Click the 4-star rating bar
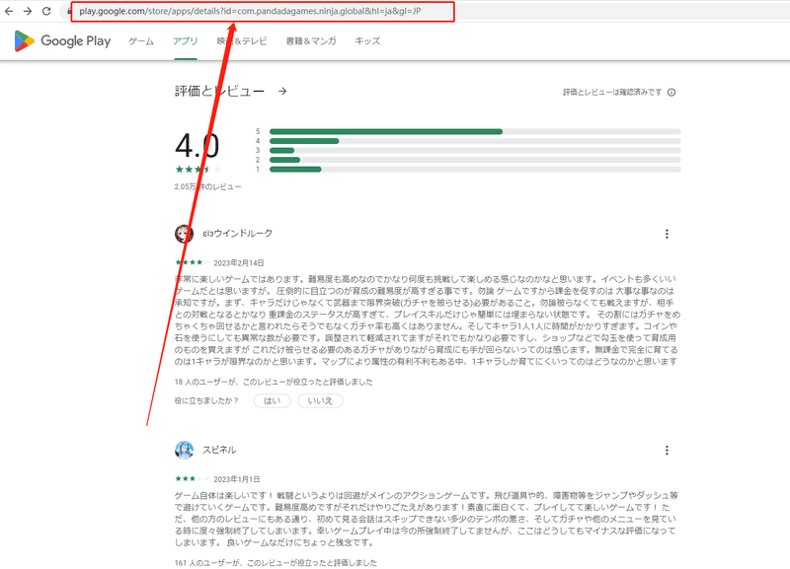 (475, 141)
